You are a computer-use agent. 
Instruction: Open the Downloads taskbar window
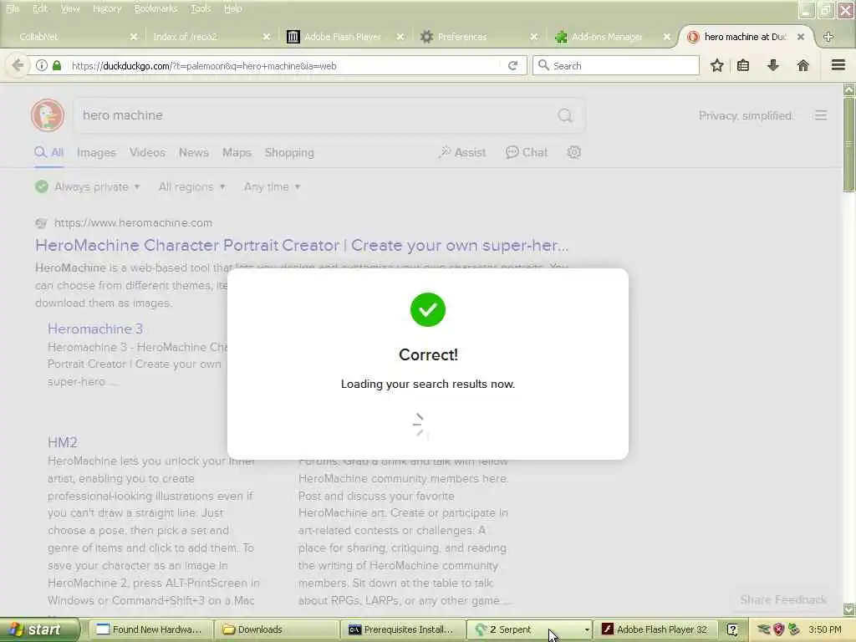tap(276, 629)
